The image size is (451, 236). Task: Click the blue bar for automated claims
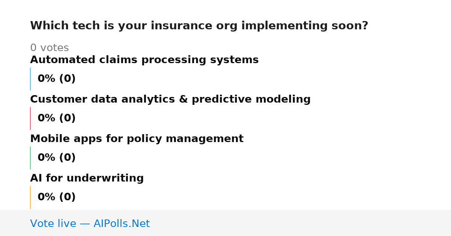(30, 79)
